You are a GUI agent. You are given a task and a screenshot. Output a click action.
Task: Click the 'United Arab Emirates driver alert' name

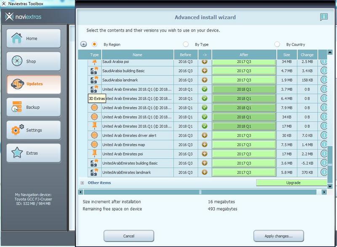[x=129, y=135]
